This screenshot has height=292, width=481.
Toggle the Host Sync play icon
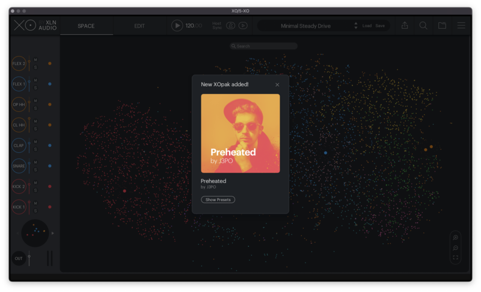(243, 25)
